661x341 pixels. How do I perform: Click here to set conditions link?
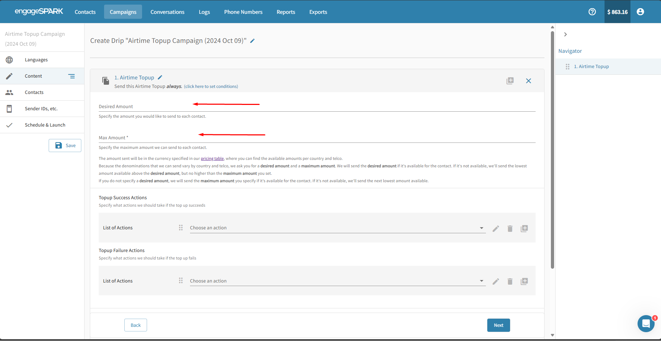211,86
